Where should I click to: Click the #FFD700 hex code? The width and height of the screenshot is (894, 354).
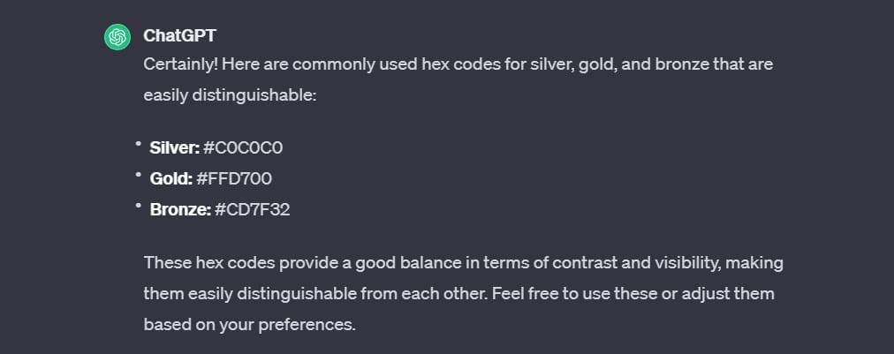[234, 179]
